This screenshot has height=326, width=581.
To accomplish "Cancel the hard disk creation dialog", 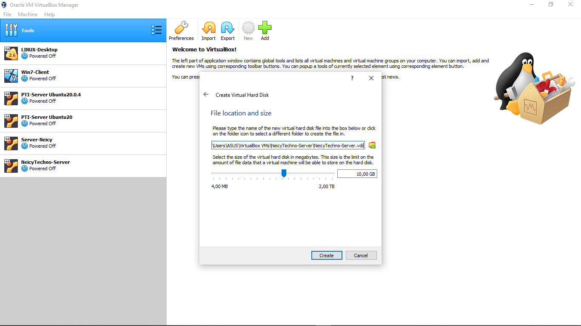I will [361, 255].
